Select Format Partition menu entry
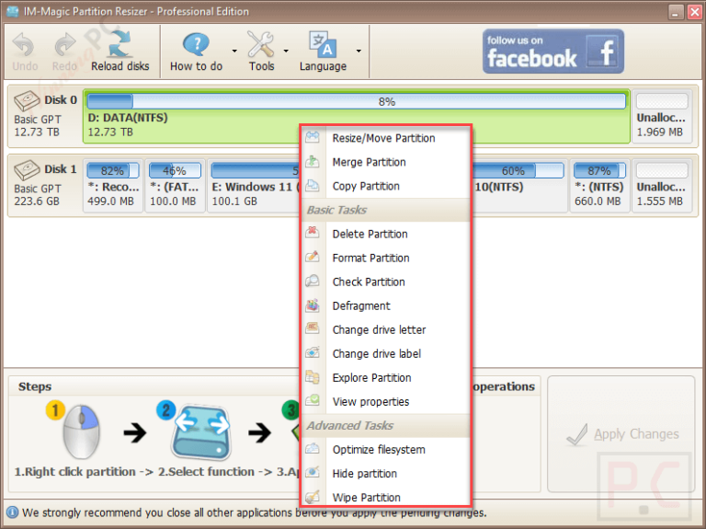Screen dimensions: 706x529 coord(386,258)
